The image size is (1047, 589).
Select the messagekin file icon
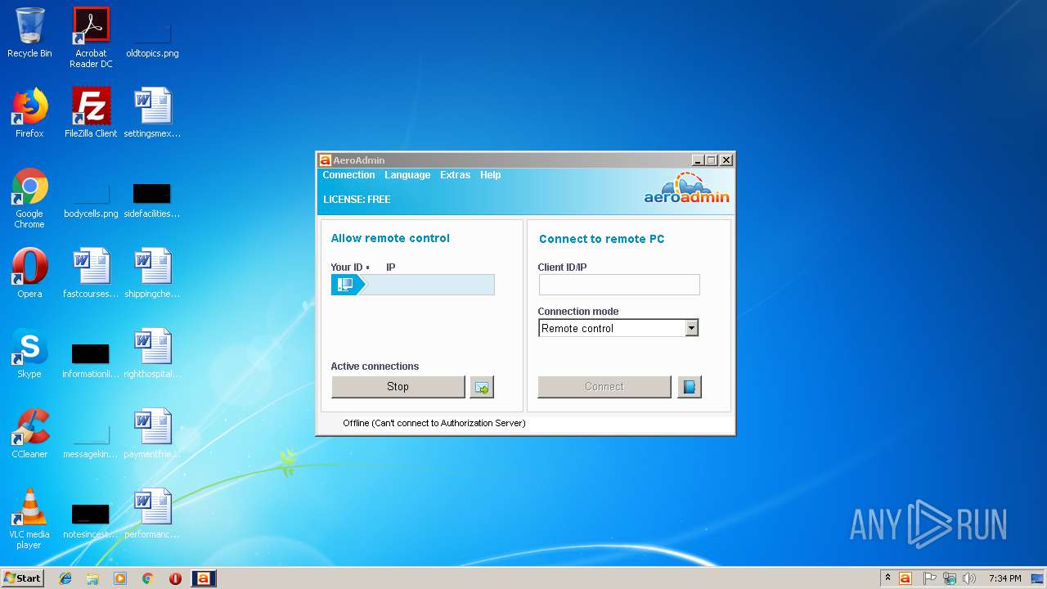click(x=91, y=439)
